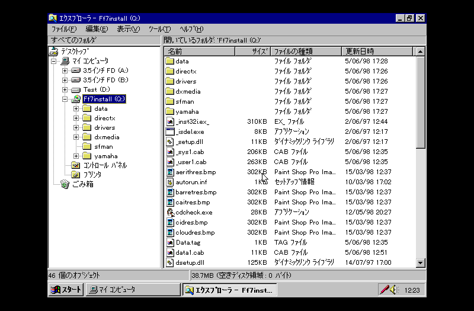
Task: Click the red pen icon in system tray
Action: click(x=384, y=290)
